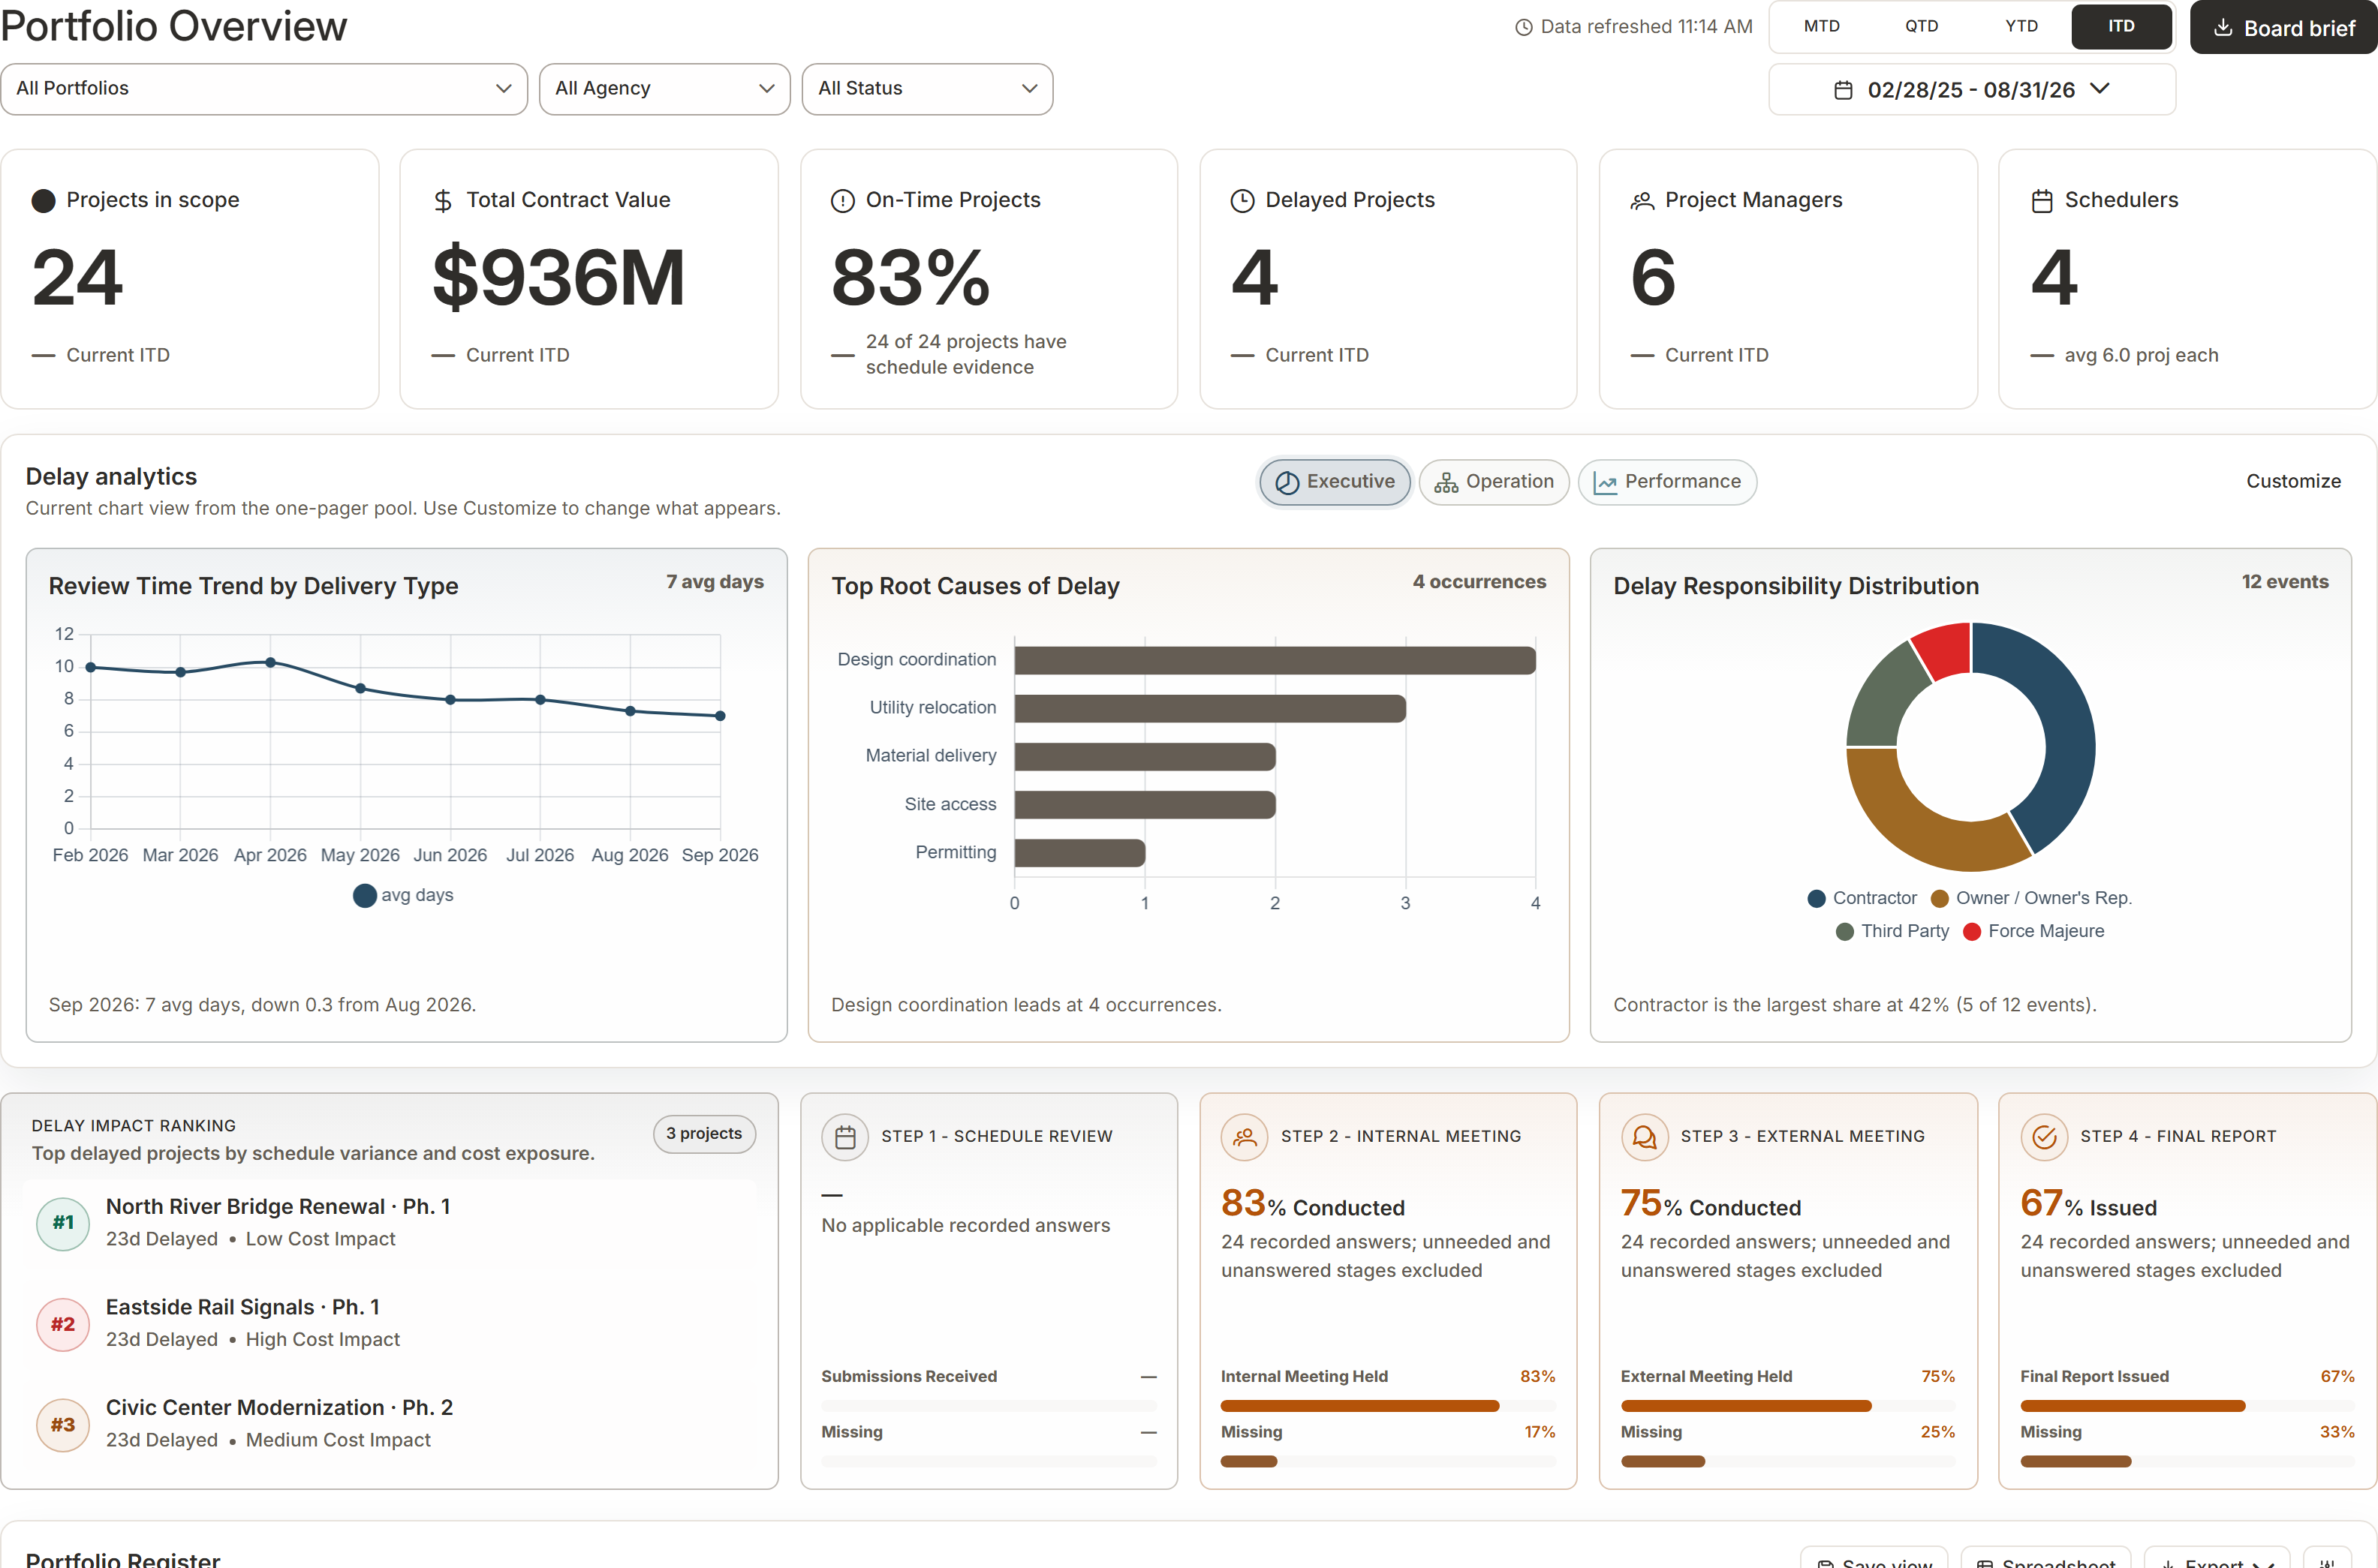Click the Utility relocation bar
The height and width of the screenshot is (1568, 2378).
click(x=1209, y=709)
